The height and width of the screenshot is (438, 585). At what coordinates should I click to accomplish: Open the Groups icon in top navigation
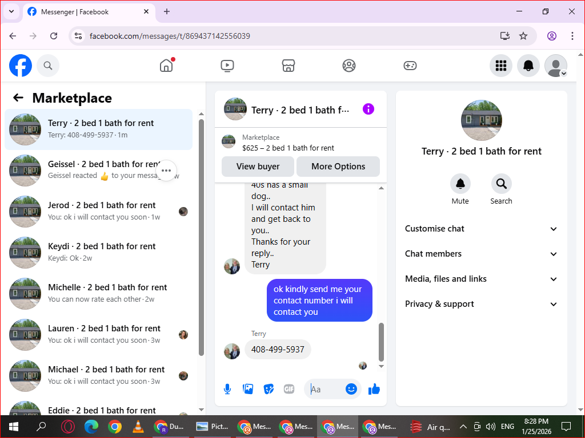click(x=349, y=66)
